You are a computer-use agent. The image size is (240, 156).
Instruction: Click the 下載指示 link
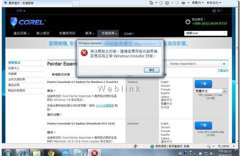tap(223, 70)
